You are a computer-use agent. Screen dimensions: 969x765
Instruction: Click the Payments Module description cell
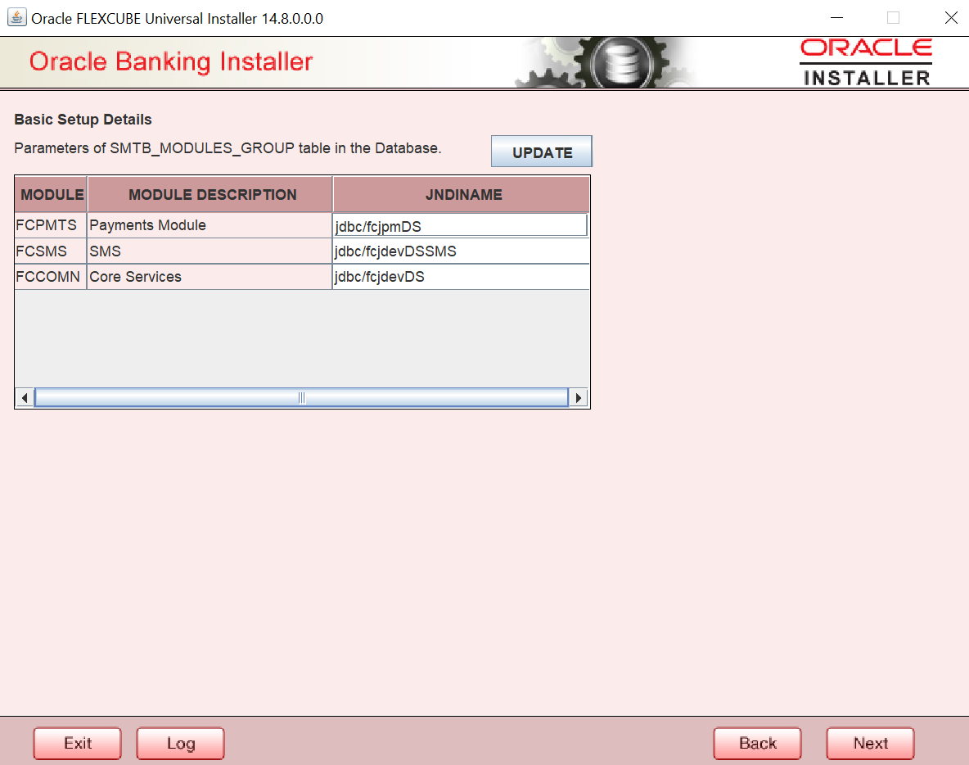[x=210, y=225]
